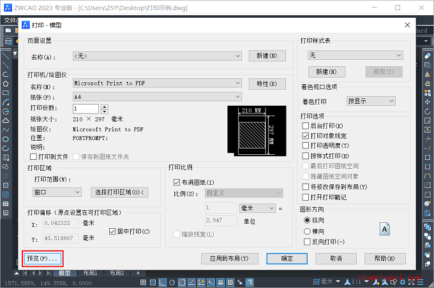Uncheck 打印对象线宽 option
Viewport: 434px width, 288px height.
coord(306,136)
